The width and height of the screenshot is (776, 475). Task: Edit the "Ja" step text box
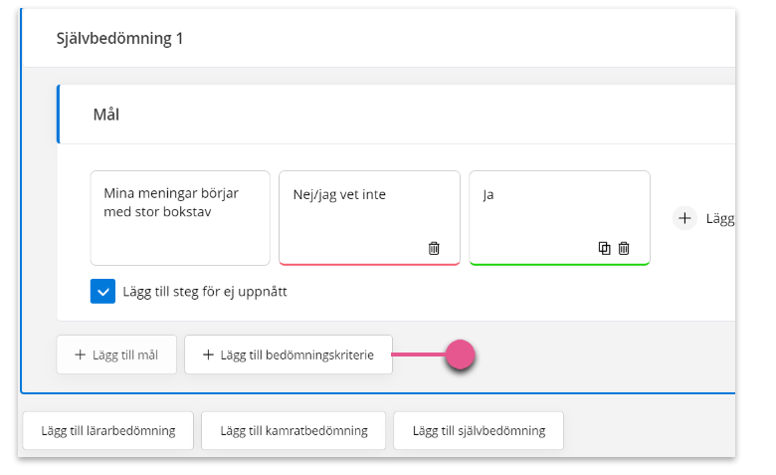[x=560, y=218]
